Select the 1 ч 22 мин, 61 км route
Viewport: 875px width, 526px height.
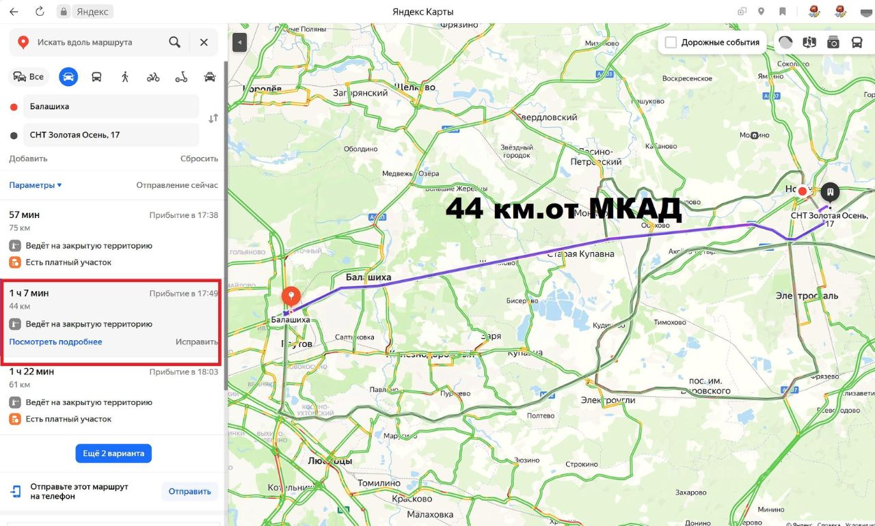113,396
